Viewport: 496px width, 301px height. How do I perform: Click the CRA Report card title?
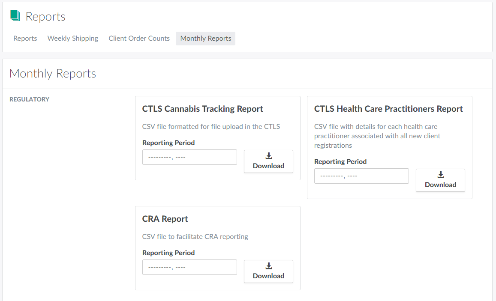coord(165,219)
